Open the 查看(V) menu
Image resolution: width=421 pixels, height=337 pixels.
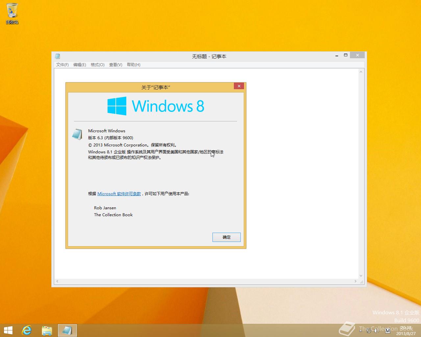pos(116,65)
